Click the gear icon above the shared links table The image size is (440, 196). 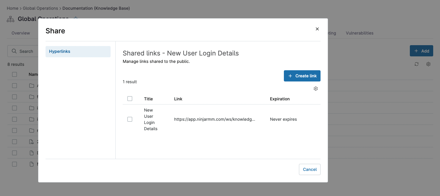pos(316,89)
